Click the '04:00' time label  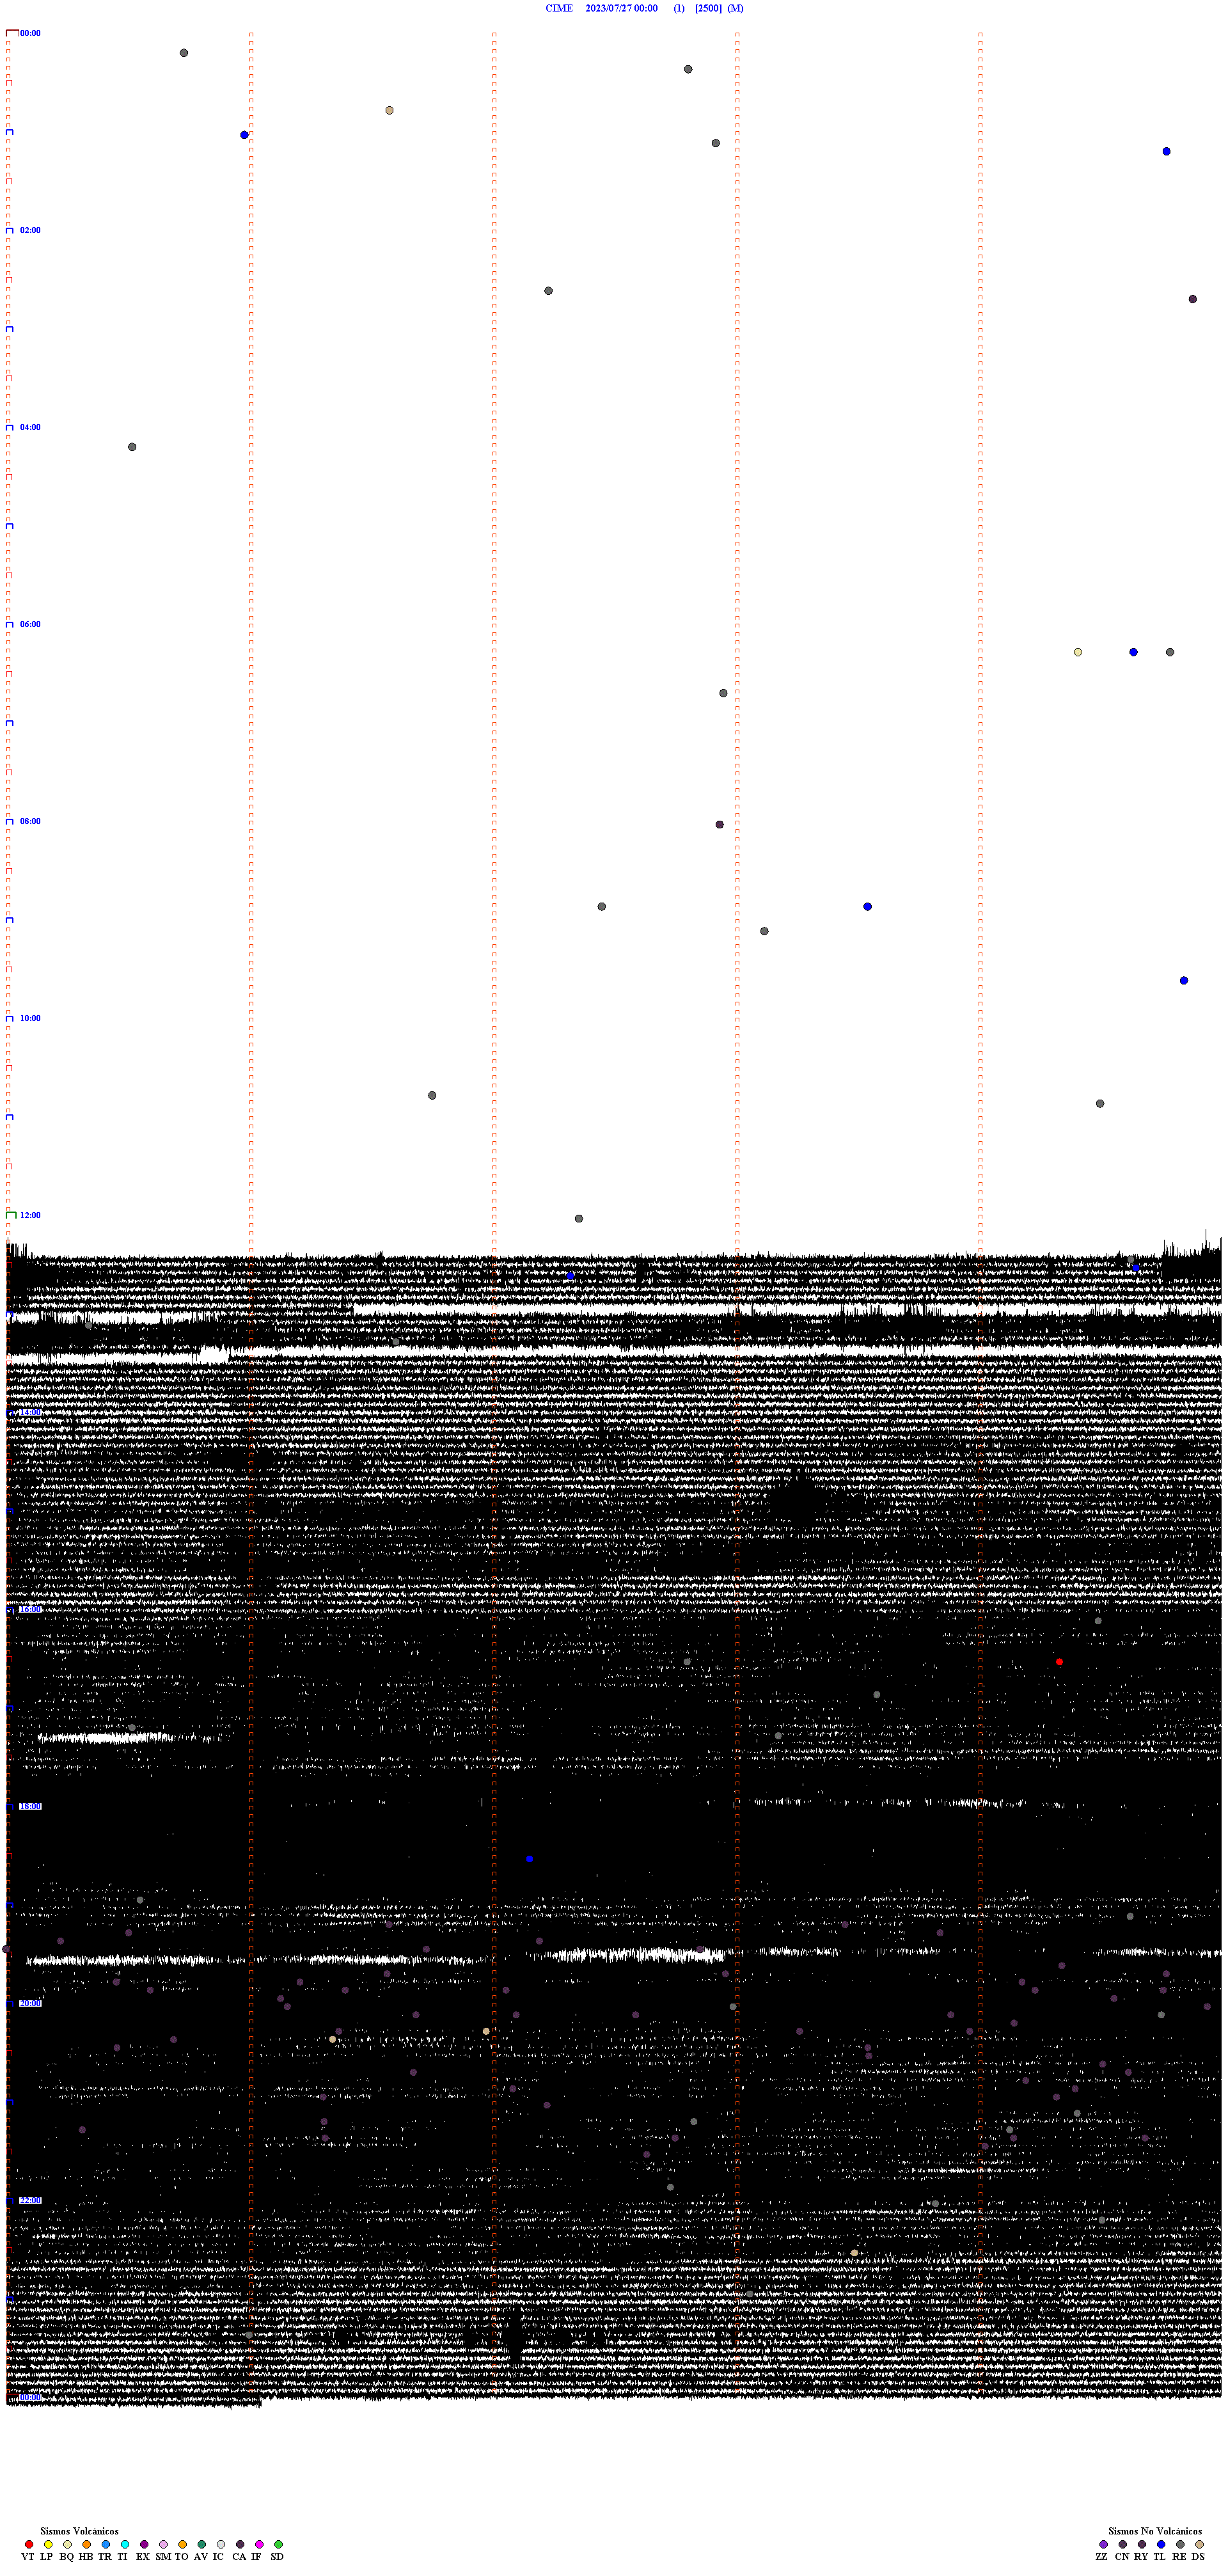point(30,427)
